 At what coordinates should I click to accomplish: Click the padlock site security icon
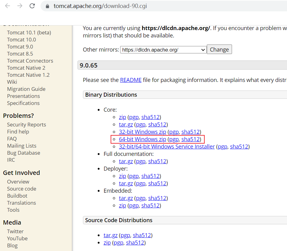pos(47,6)
